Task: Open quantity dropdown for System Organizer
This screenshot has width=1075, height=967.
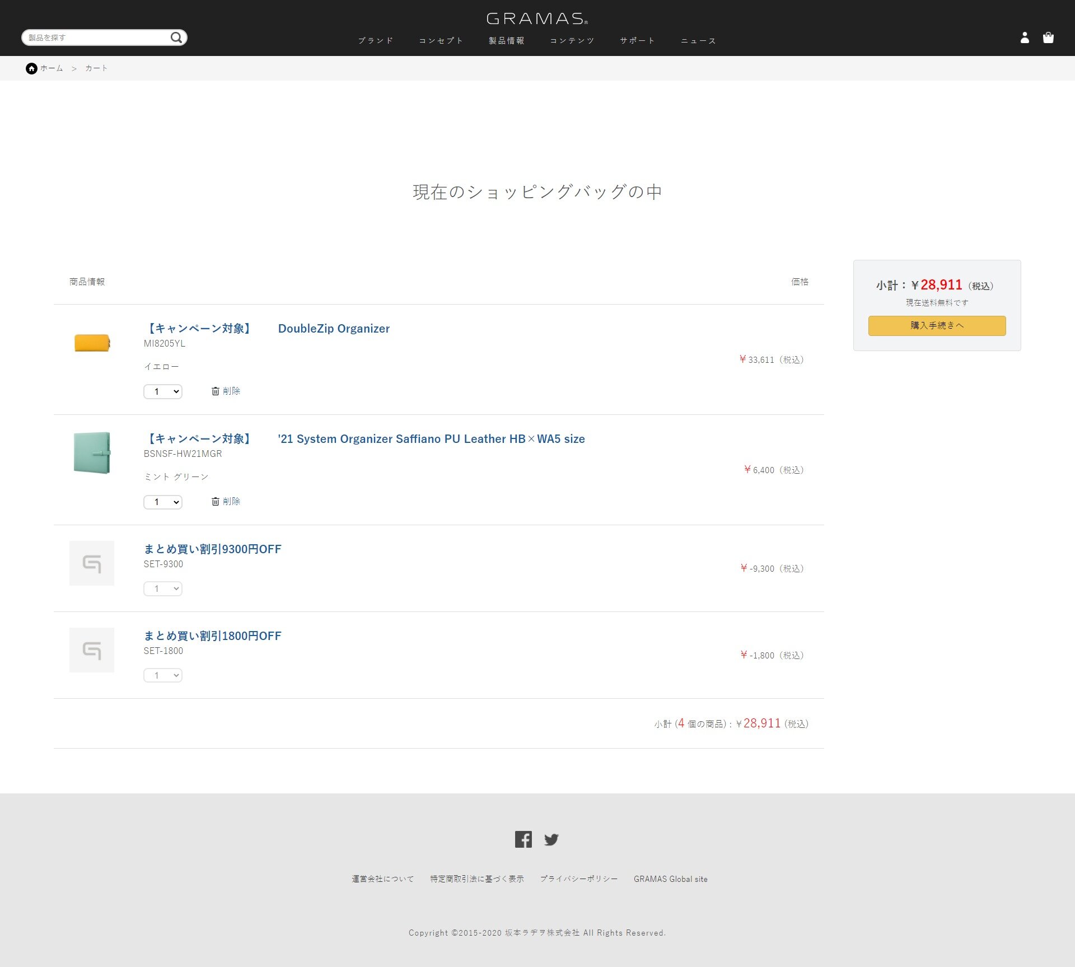Action: (x=163, y=502)
